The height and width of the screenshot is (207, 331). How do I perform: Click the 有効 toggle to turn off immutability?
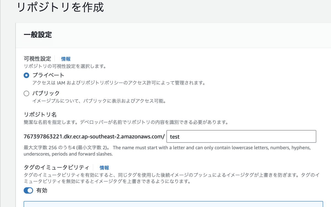[x=28, y=190]
